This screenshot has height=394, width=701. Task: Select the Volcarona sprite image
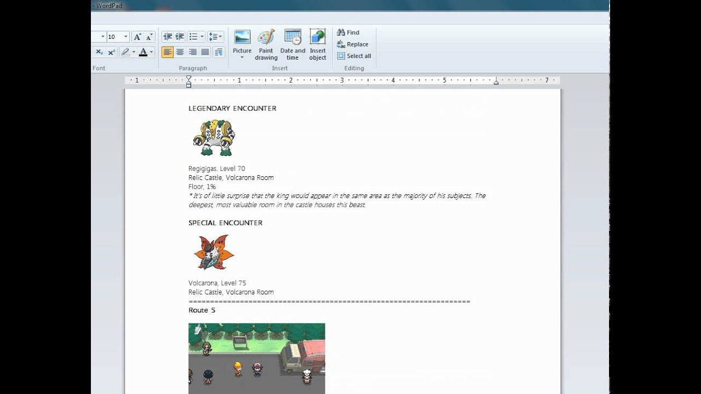pos(214,253)
